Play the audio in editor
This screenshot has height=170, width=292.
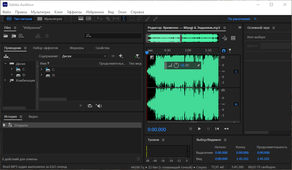199,129
